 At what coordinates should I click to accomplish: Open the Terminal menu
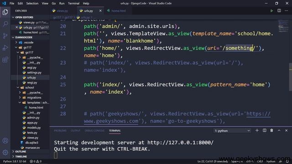pyautogui.click(x=73, y=3)
